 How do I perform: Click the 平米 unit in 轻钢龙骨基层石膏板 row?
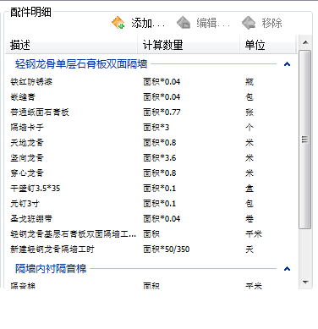click(254, 234)
